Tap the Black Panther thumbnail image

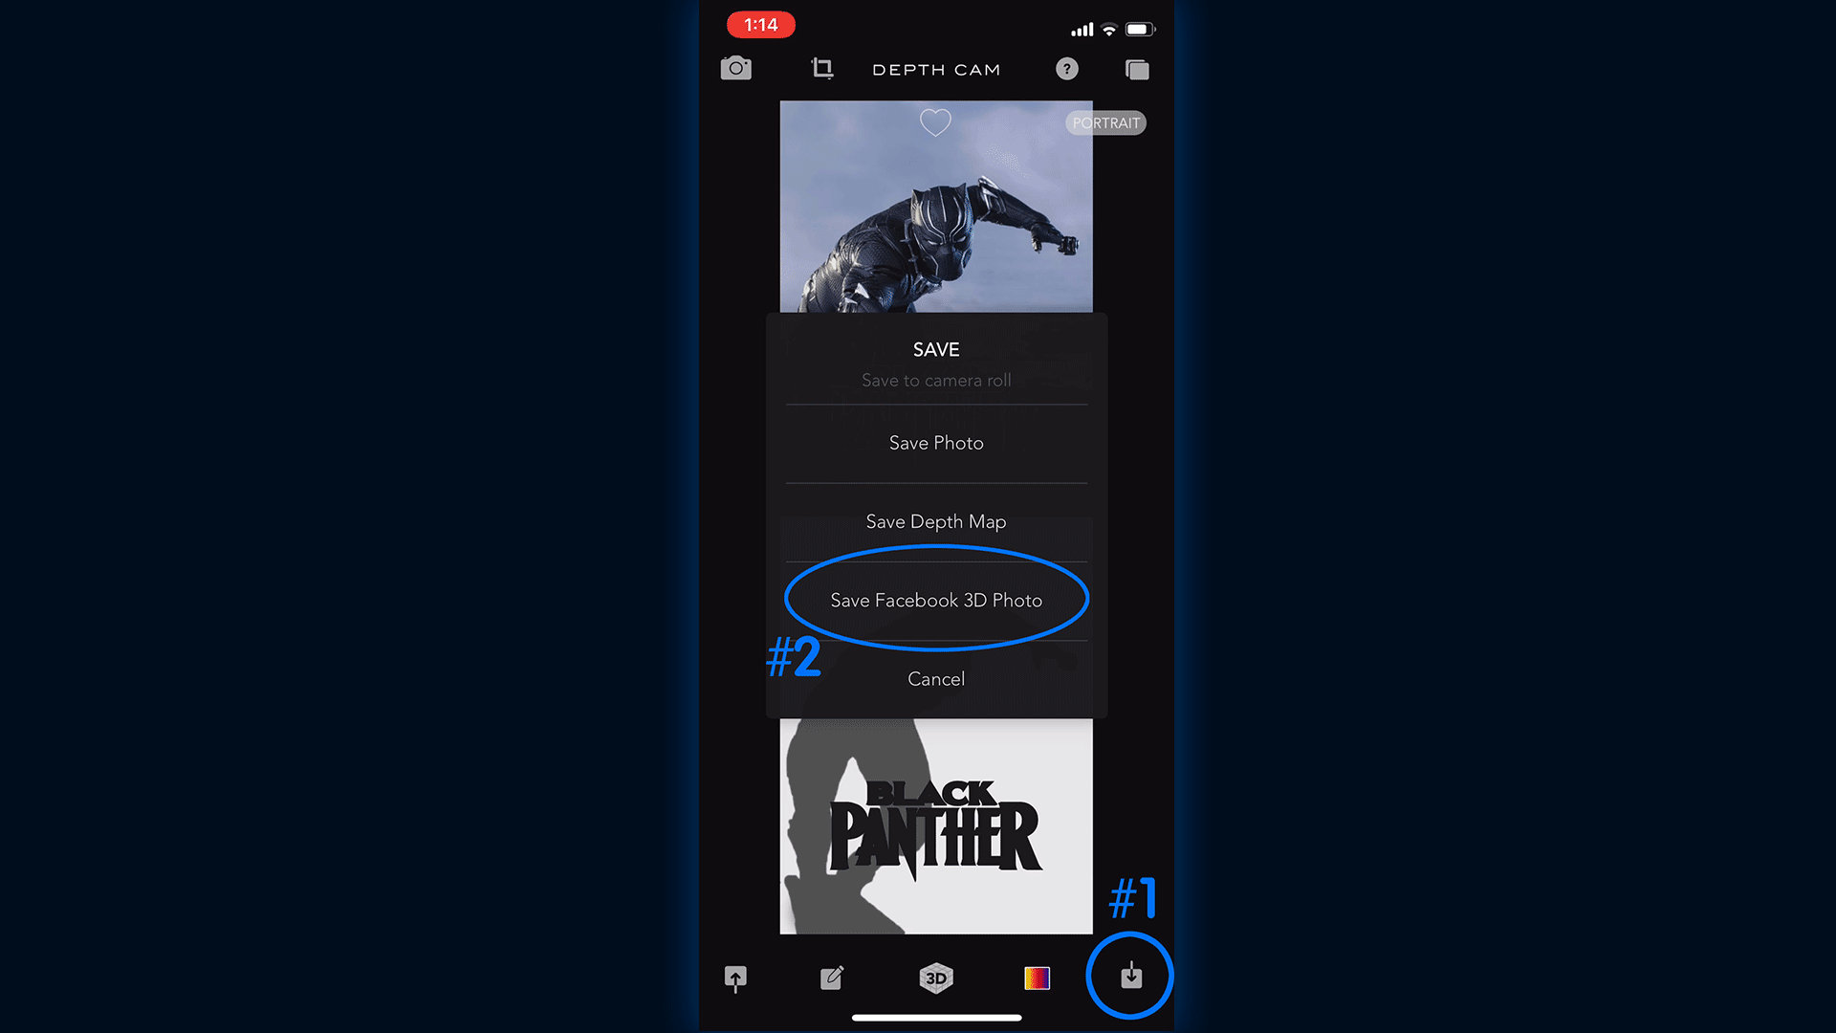[x=935, y=826]
